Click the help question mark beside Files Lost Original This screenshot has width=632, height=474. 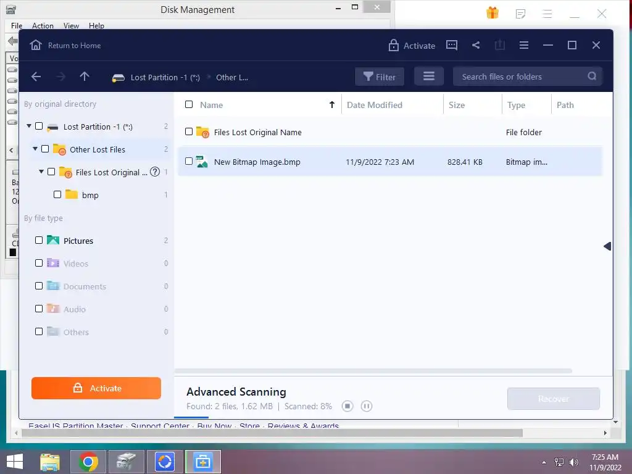coord(155,172)
